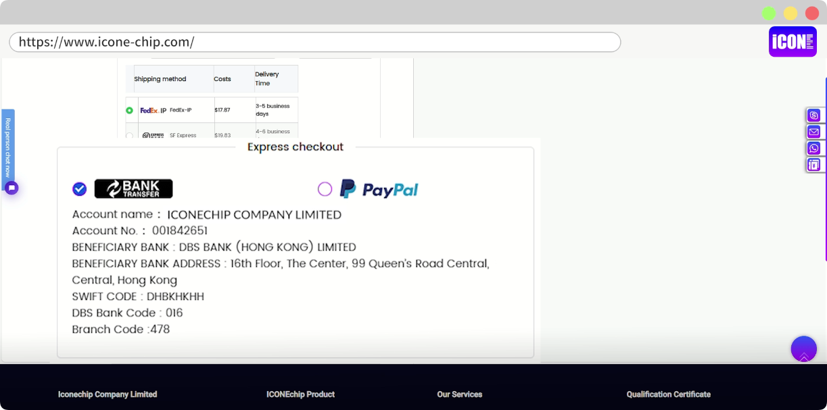Click the account name ICONECHIP COMPANY LIMITED
This screenshot has height=410, width=827.
click(254, 215)
